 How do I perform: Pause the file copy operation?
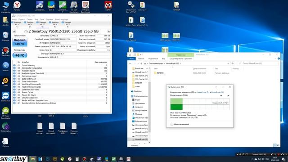coord(221,95)
